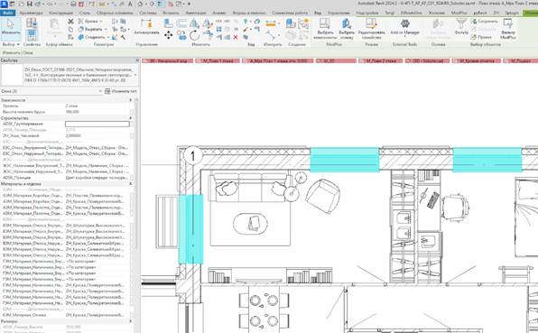The image size is (538, 333).
Task: Select grid bubble number 1
Action: pyautogui.click(x=192, y=156)
